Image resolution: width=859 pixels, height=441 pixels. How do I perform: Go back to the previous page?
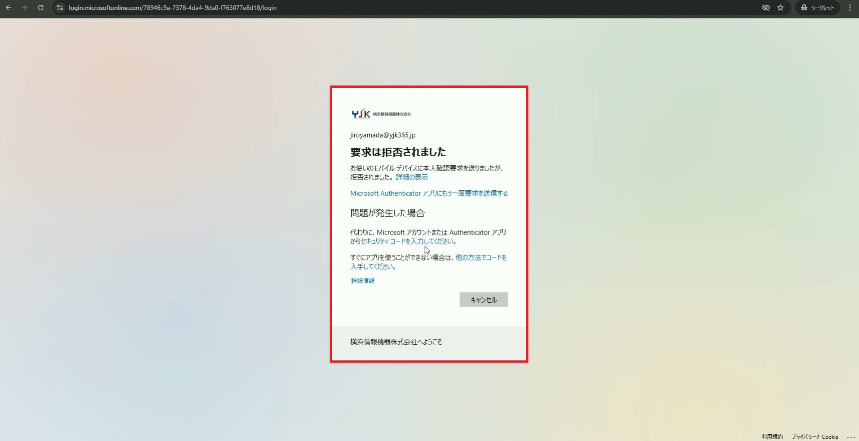coord(9,8)
